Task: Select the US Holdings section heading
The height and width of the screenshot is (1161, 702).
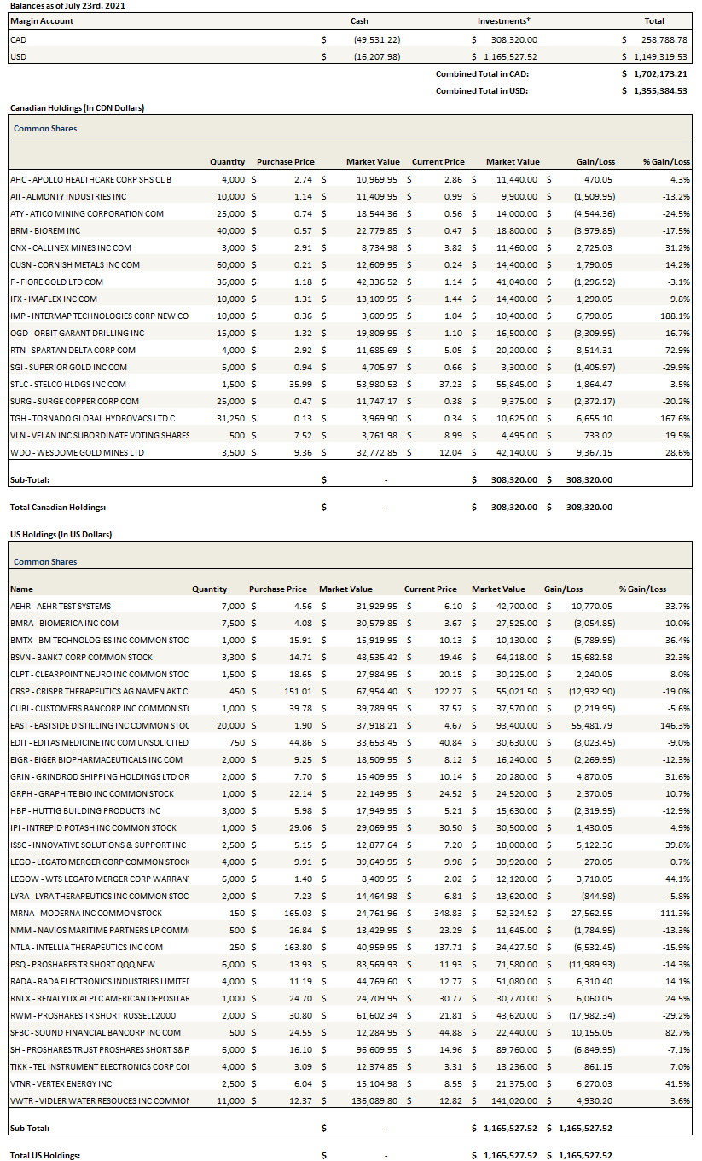Action: 61,535
